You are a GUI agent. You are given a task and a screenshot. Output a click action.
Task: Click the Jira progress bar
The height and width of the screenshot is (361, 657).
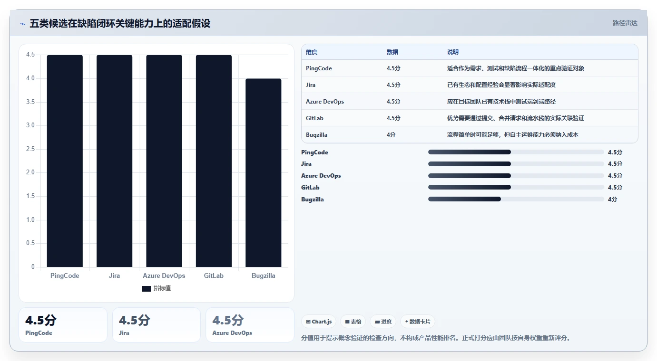[516, 164]
